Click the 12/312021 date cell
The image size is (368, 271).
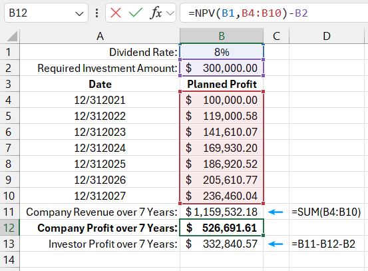[x=100, y=100]
